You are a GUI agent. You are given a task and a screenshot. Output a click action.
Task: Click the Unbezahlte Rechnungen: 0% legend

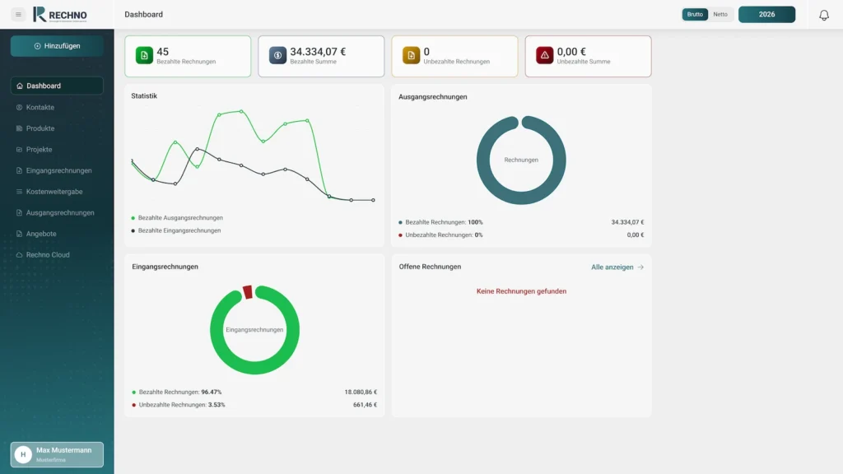(441, 235)
